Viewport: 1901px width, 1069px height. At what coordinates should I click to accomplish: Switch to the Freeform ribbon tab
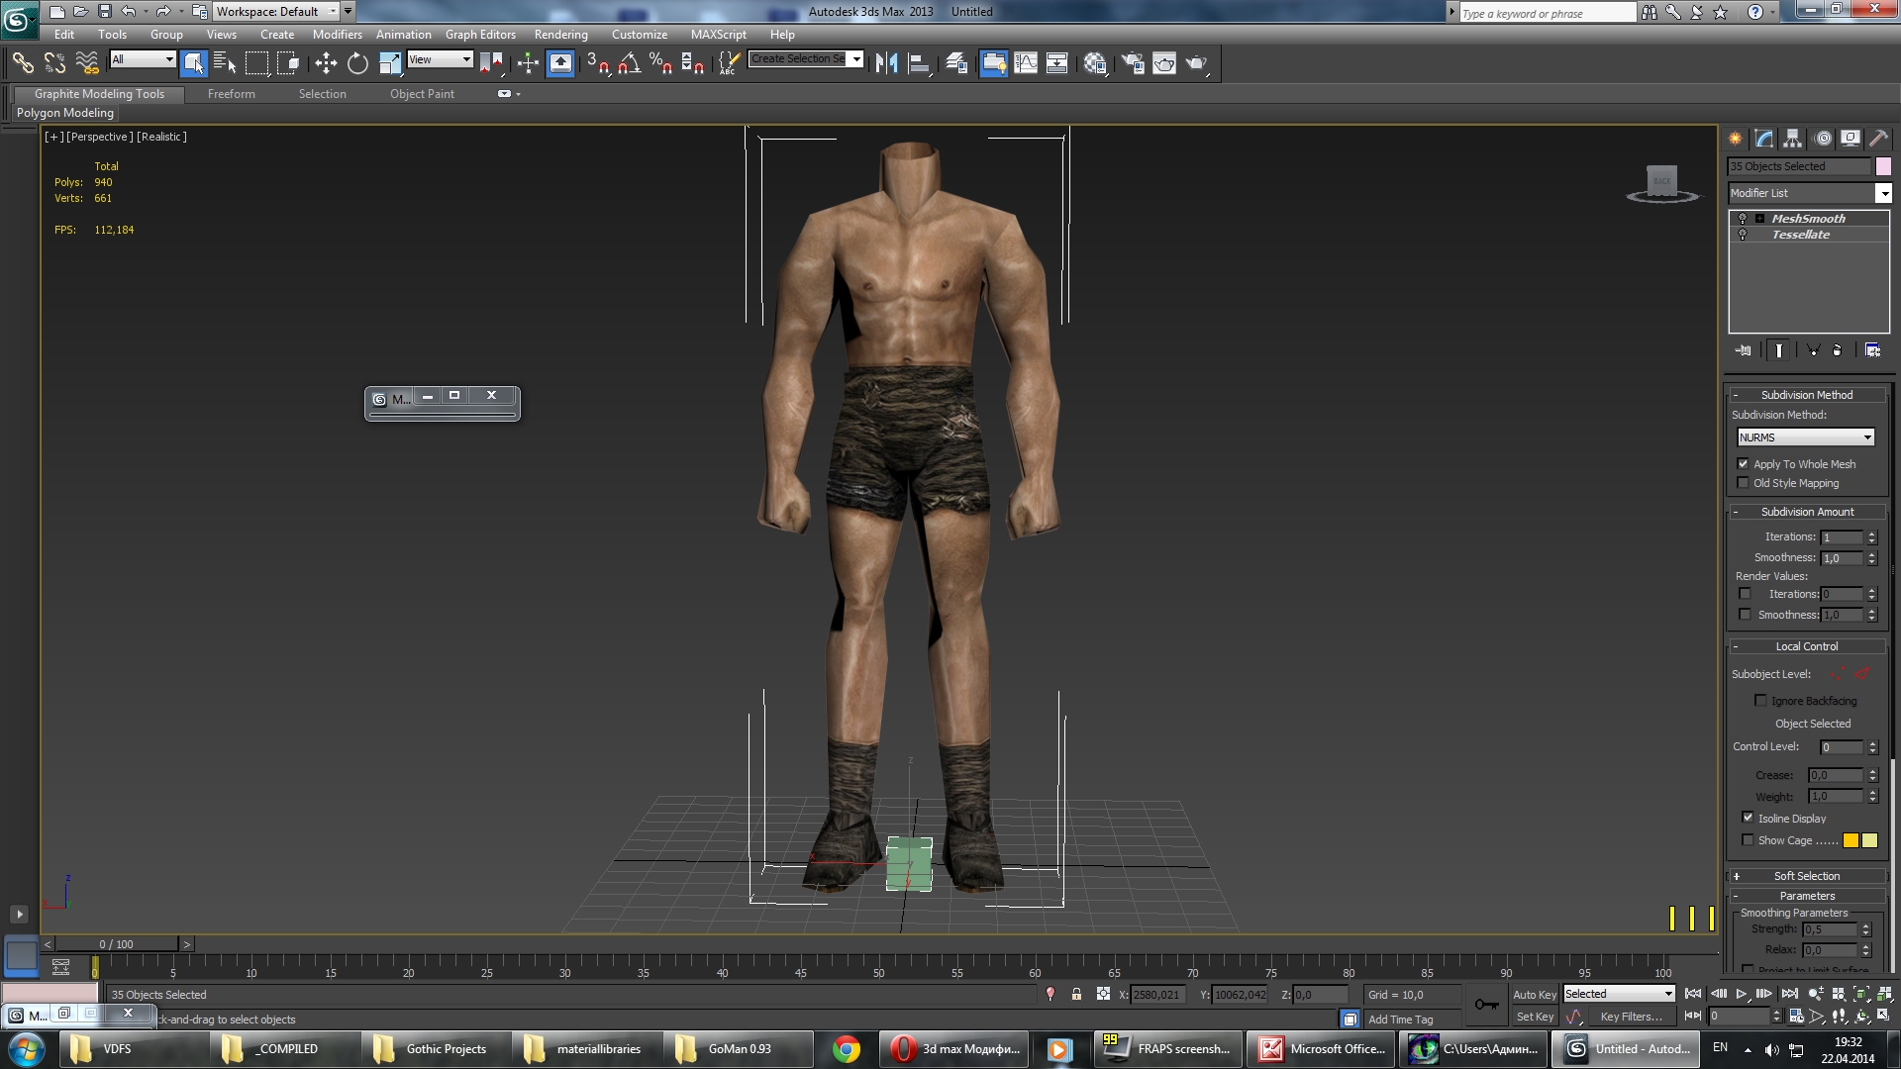point(231,94)
